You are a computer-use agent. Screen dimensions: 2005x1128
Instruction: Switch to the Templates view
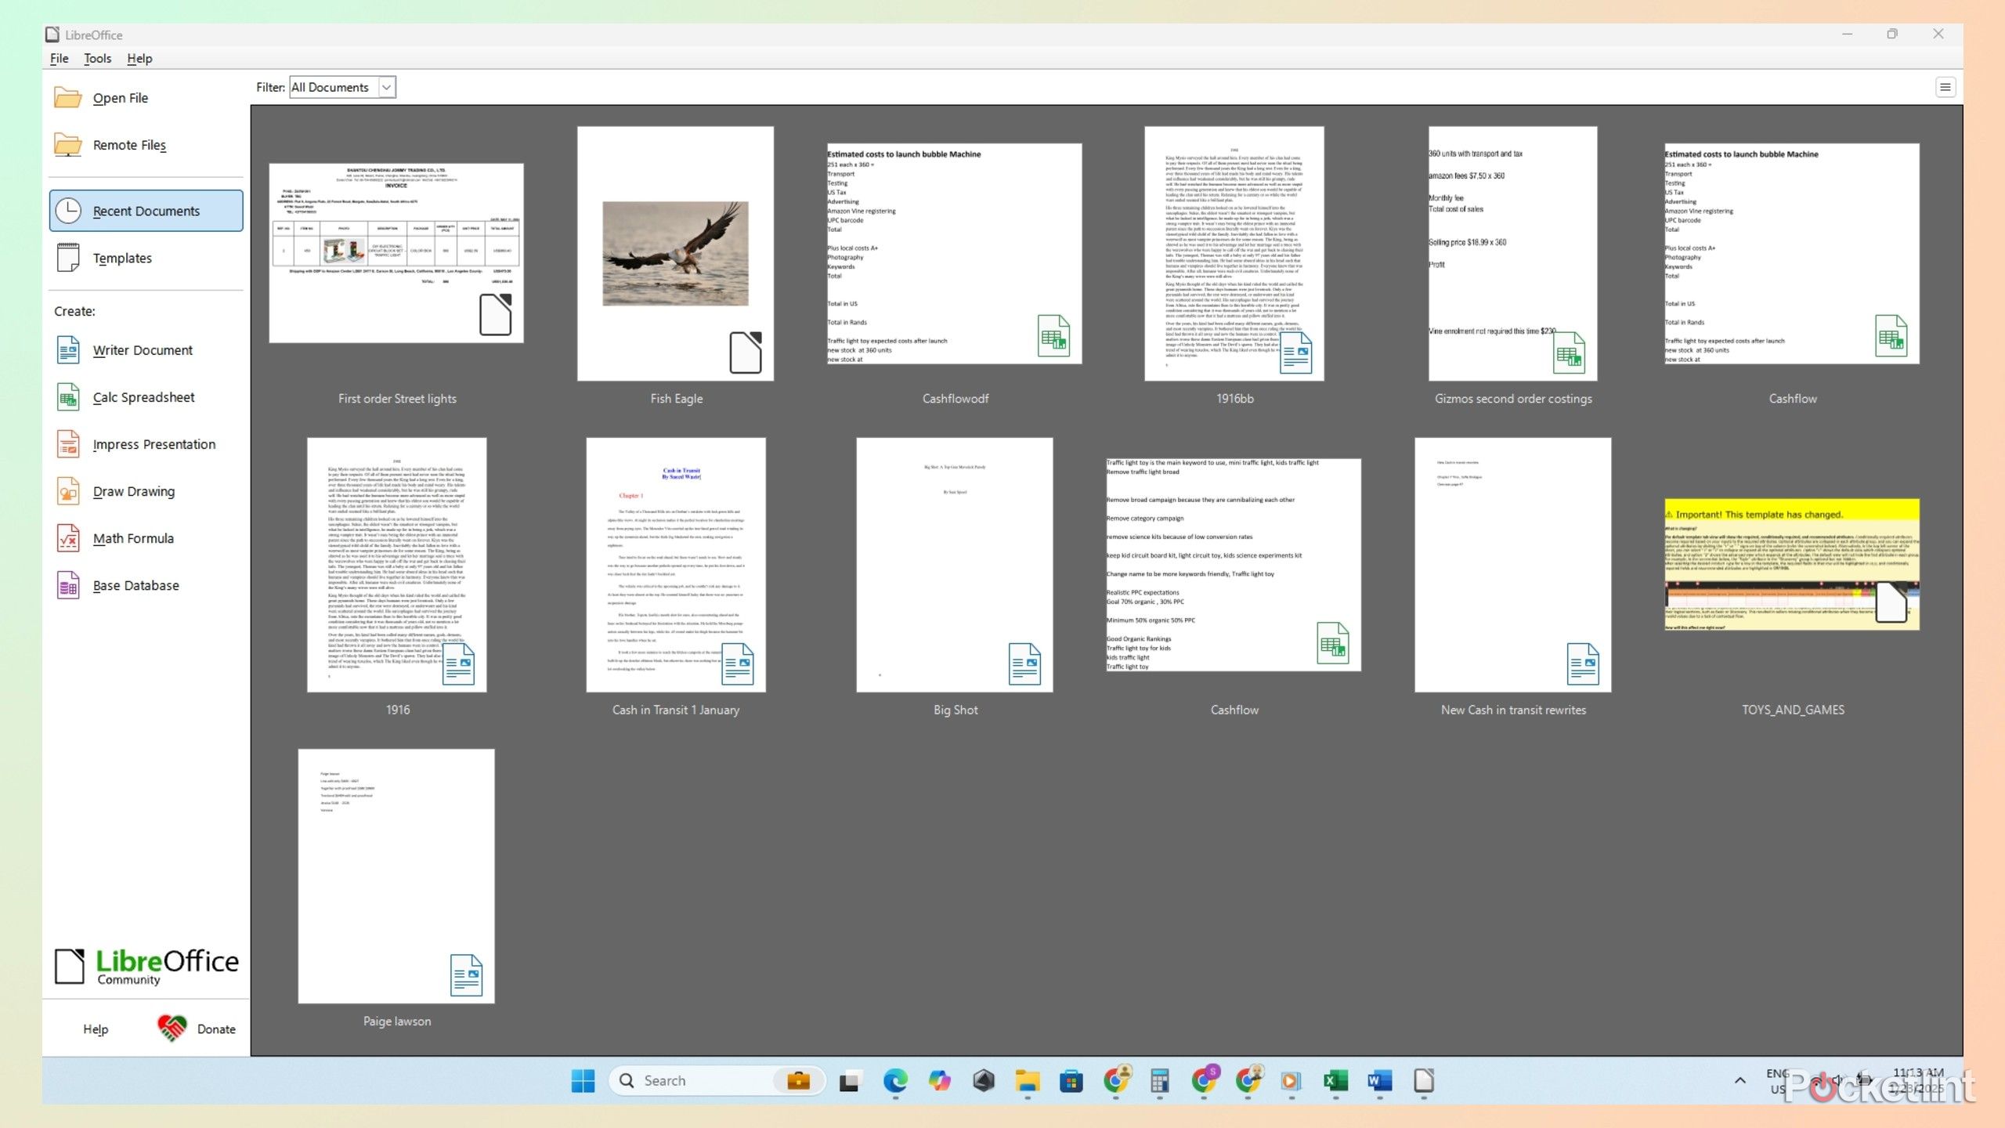click(122, 258)
